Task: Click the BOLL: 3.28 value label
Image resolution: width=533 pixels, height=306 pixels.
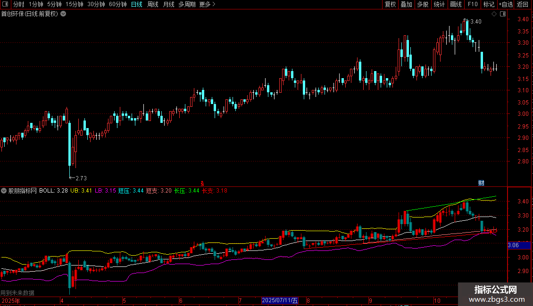Action: click(53, 191)
